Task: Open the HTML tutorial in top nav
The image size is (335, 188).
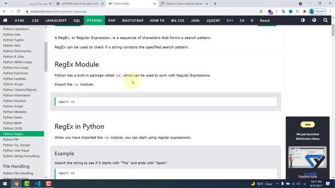Action: (20, 20)
